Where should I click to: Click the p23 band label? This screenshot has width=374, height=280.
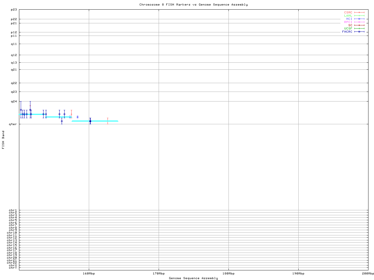point(14,10)
